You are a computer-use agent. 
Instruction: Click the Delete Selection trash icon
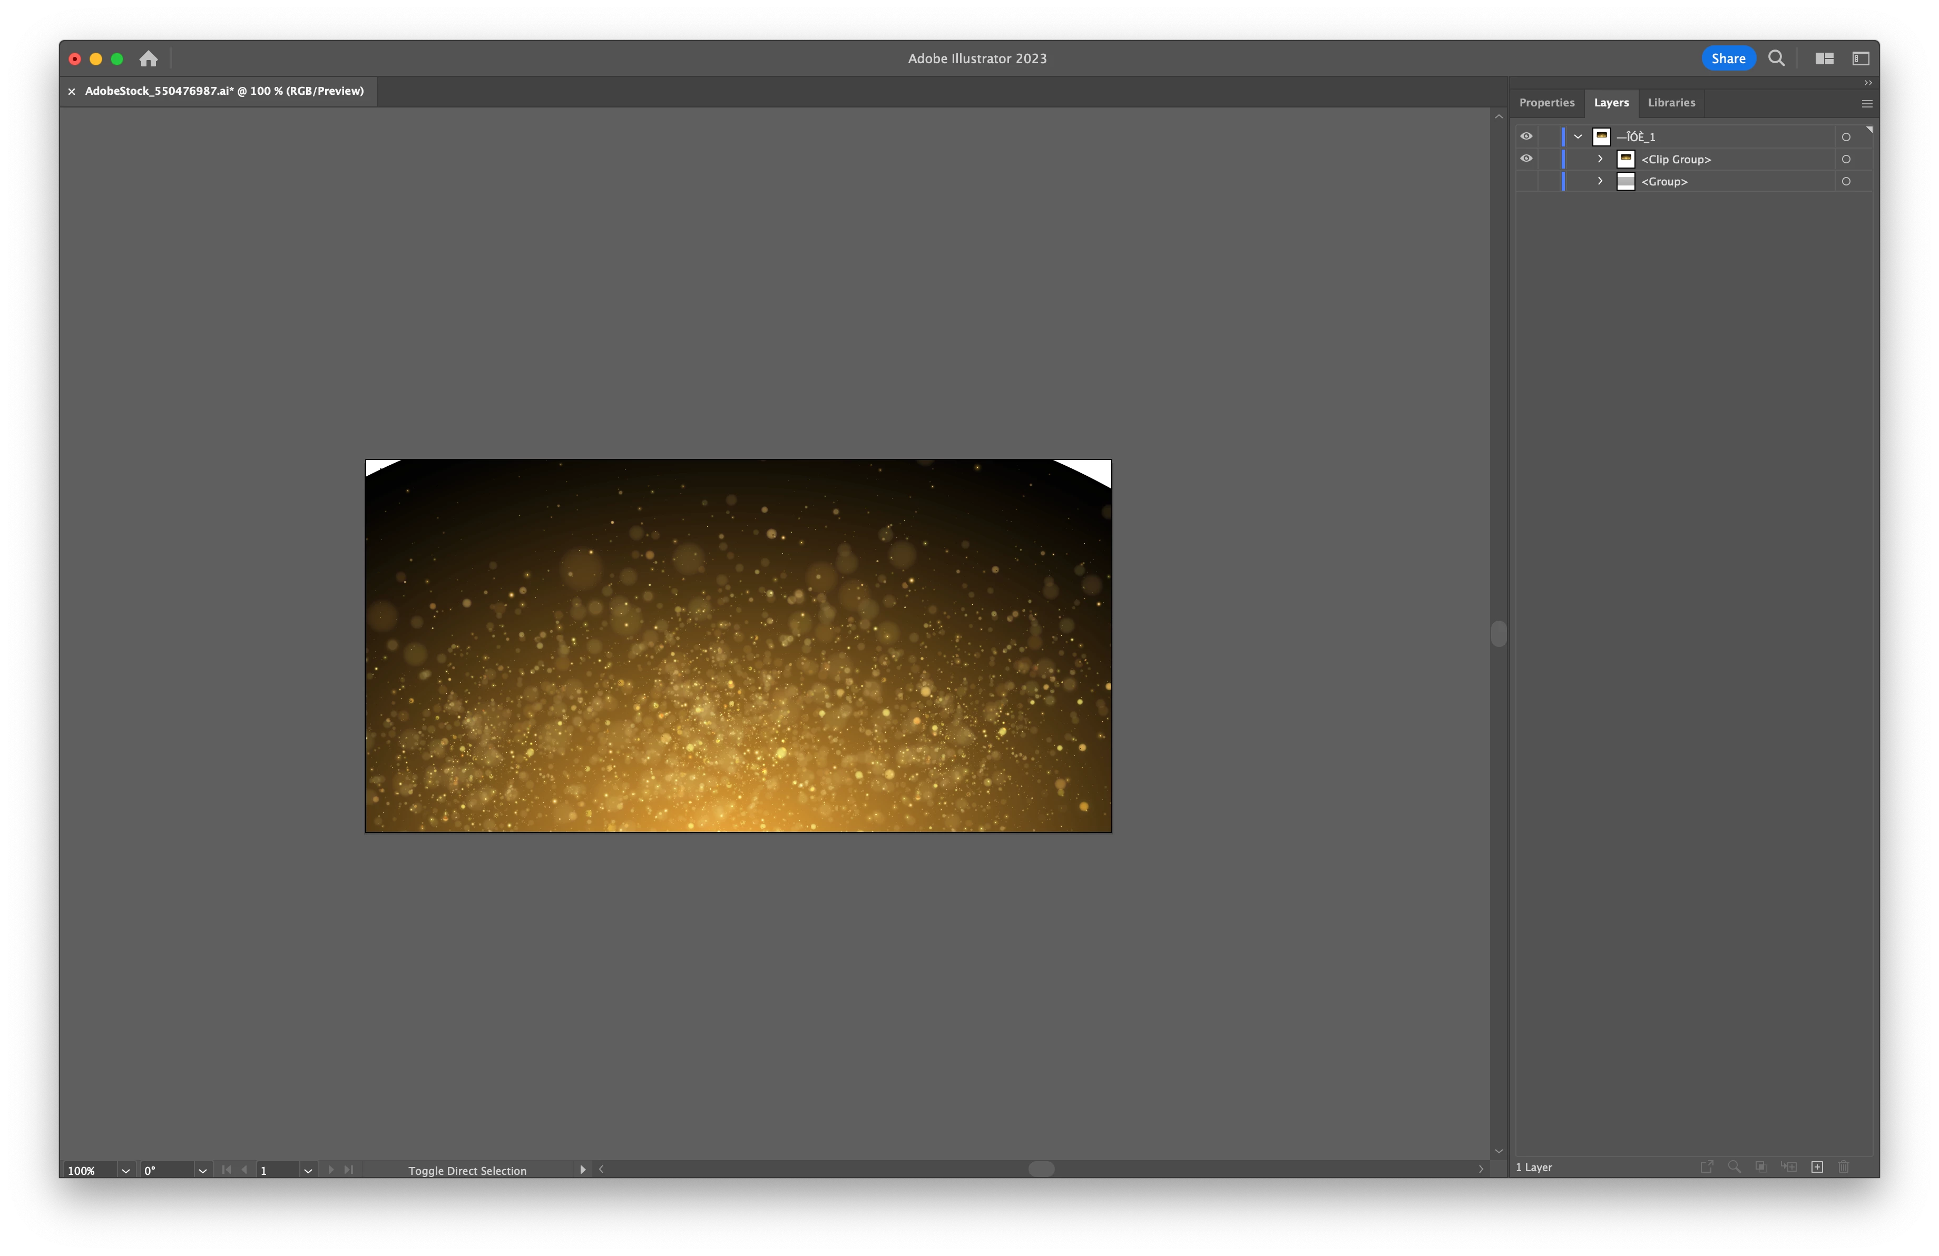click(1844, 1167)
